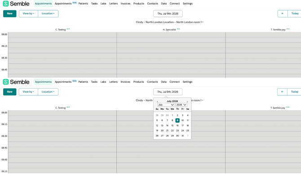Screen dimensions: 301x174
Task: Click the New button in upper view
Action: (x=9, y=13)
